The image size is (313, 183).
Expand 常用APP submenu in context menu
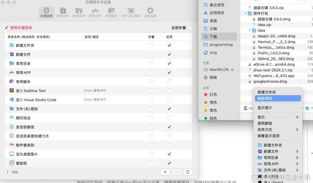297,164
